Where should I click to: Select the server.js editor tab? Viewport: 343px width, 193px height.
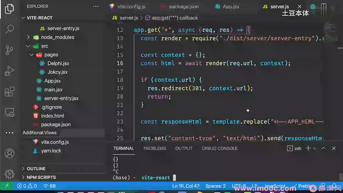(x=279, y=7)
